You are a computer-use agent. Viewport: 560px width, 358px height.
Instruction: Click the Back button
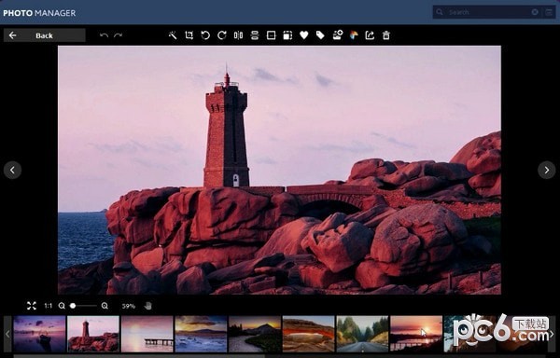(x=44, y=35)
